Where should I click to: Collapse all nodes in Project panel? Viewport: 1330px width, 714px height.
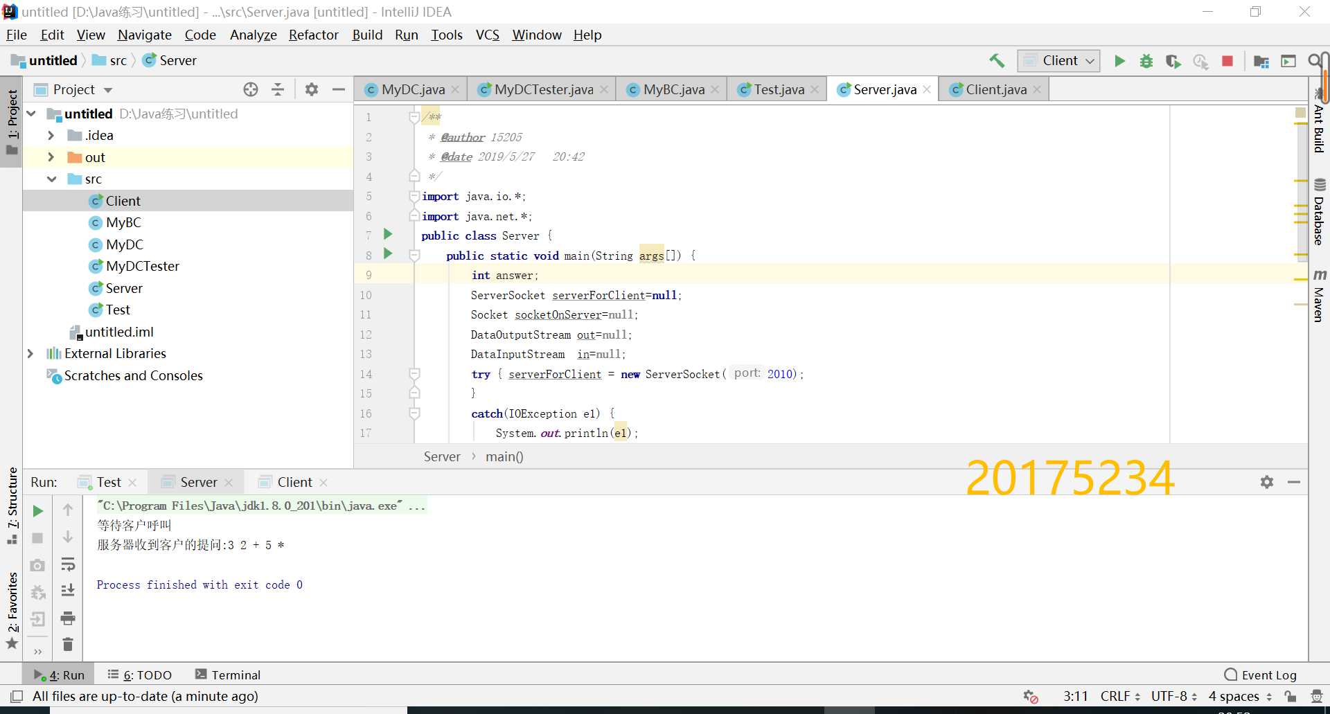click(x=278, y=89)
